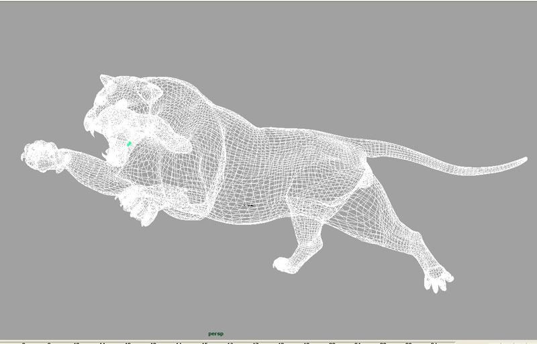Jump to frame 10 on the timeline
Screen dimensions: 537x344
tap(77, 343)
